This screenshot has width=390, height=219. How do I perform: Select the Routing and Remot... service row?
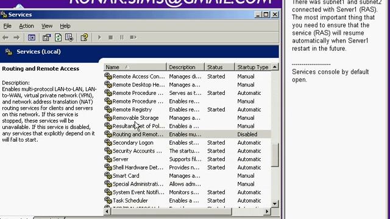(187, 134)
